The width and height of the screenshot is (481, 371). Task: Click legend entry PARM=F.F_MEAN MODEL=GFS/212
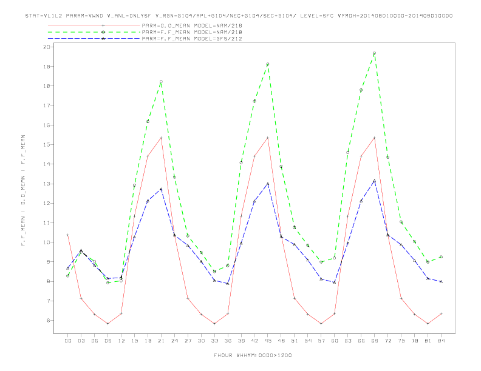(x=192, y=39)
